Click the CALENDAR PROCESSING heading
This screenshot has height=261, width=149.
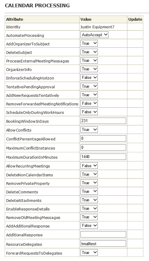click(37, 5)
